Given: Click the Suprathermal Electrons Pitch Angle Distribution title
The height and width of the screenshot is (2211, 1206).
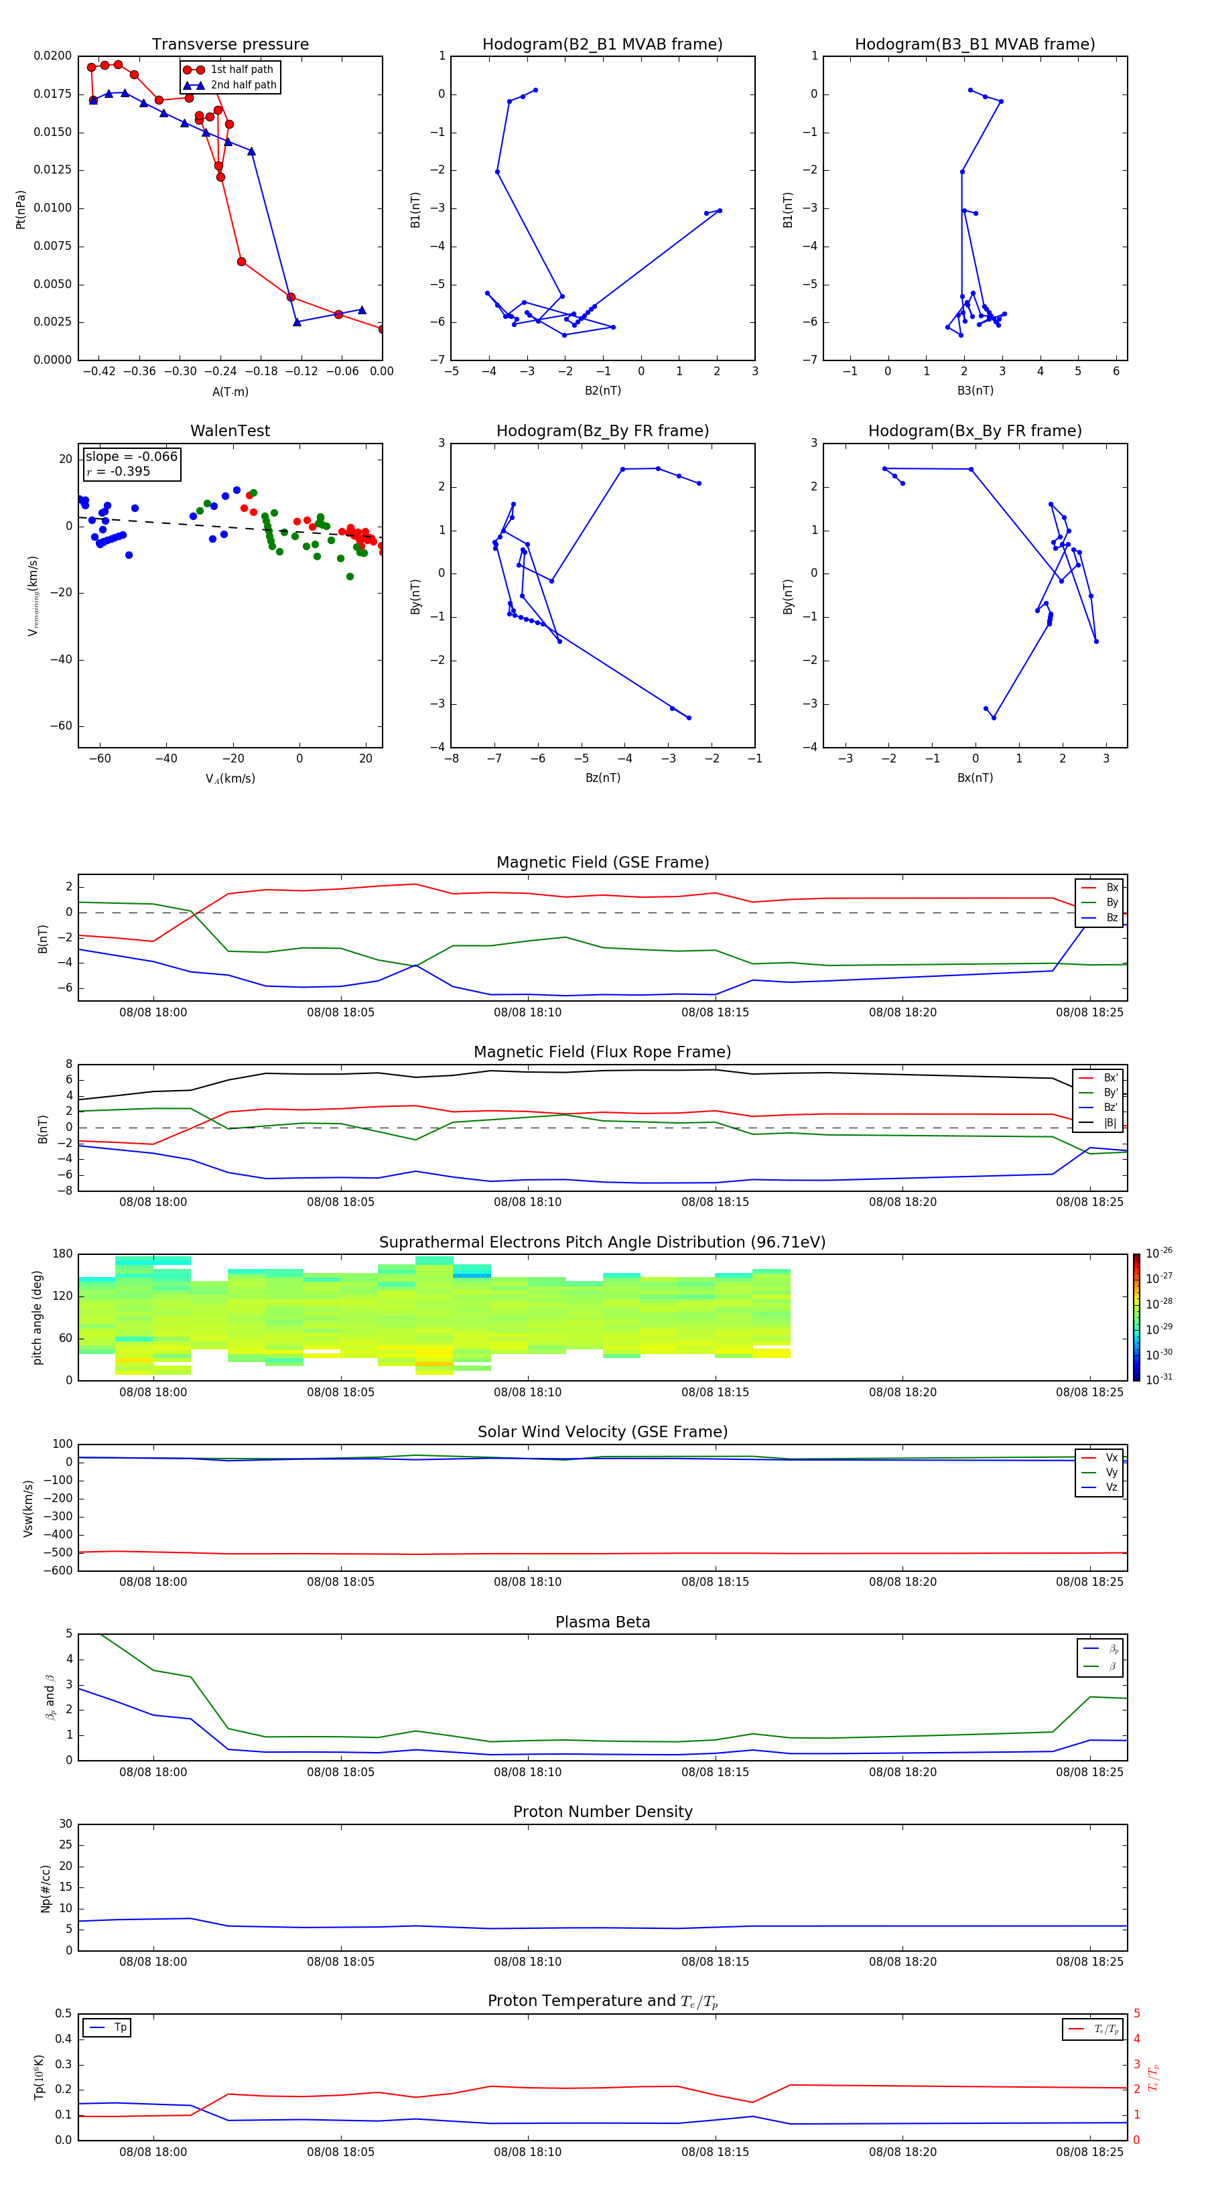Looking at the screenshot, I should tap(602, 1242).
